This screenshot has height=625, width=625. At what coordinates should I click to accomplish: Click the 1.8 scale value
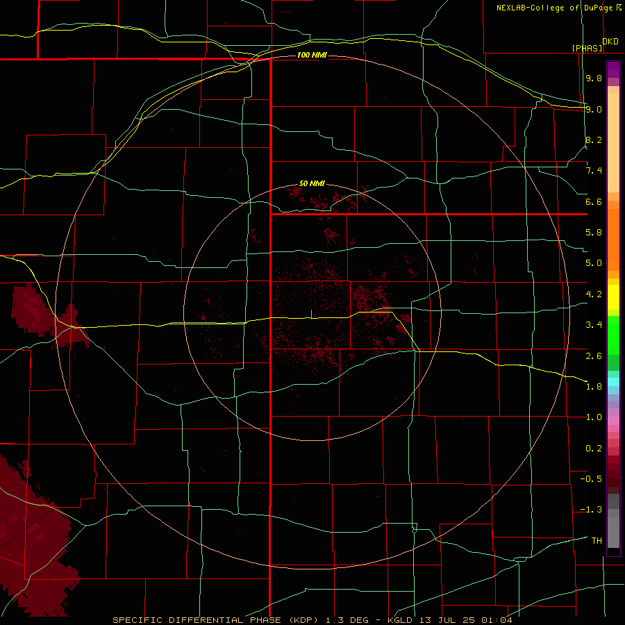click(594, 386)
